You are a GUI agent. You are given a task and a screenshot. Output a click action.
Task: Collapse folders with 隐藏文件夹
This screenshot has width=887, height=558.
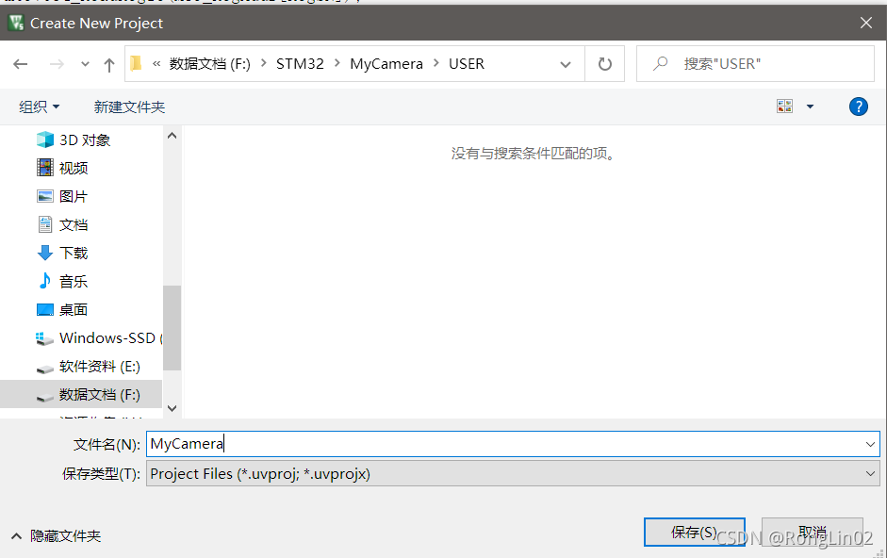[x=56, y=536]
